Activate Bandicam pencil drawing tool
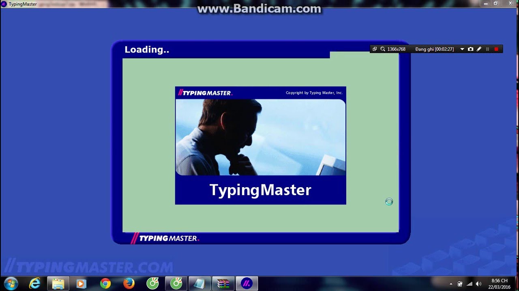This screenshot has height=291, width=519. pyautogui.click(x=479, y=49)
